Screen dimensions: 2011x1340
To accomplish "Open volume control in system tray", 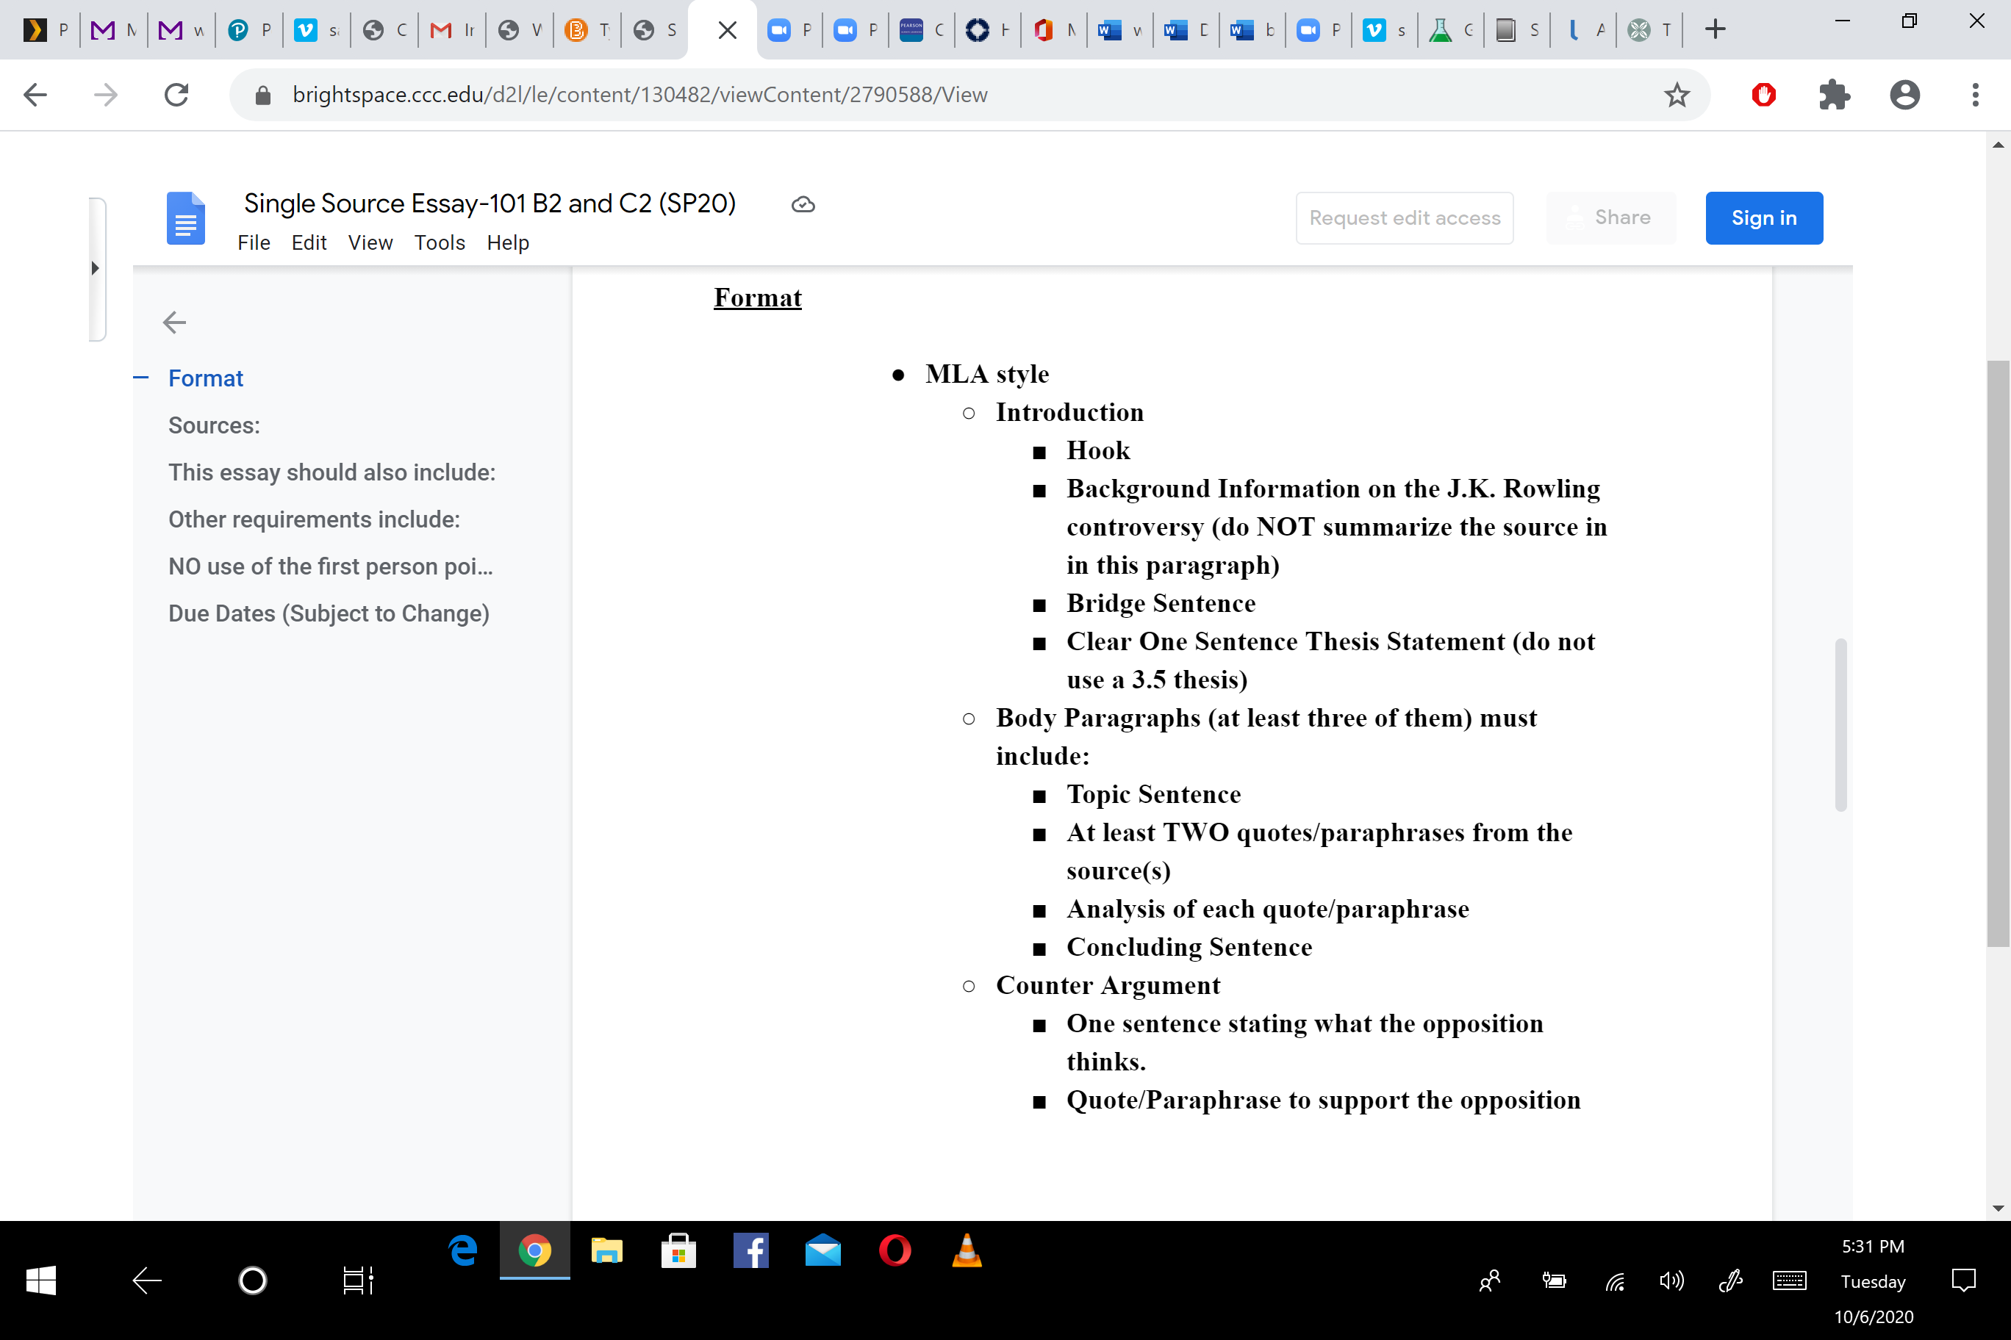I will [1671, 1280].
